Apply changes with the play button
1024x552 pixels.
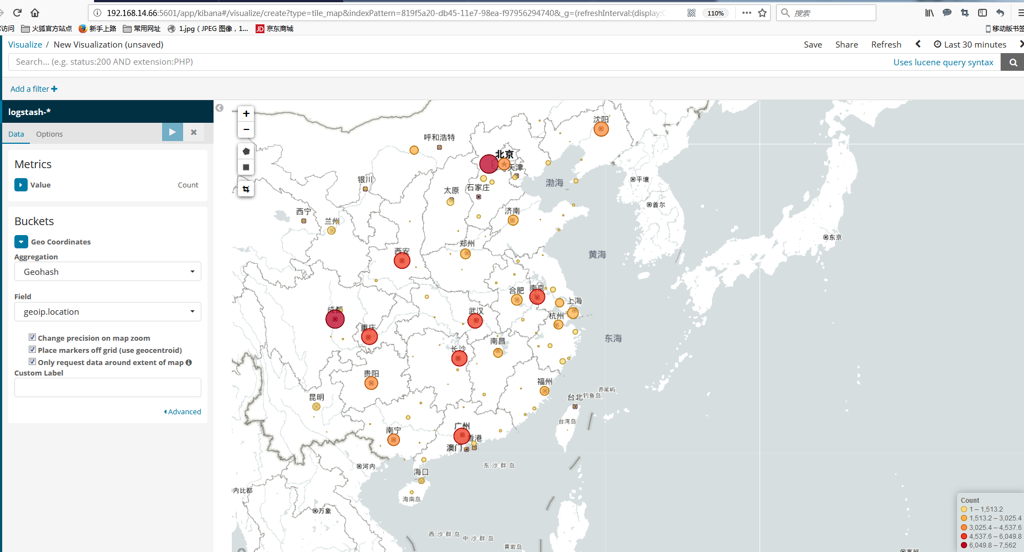[x=172, y=132]
